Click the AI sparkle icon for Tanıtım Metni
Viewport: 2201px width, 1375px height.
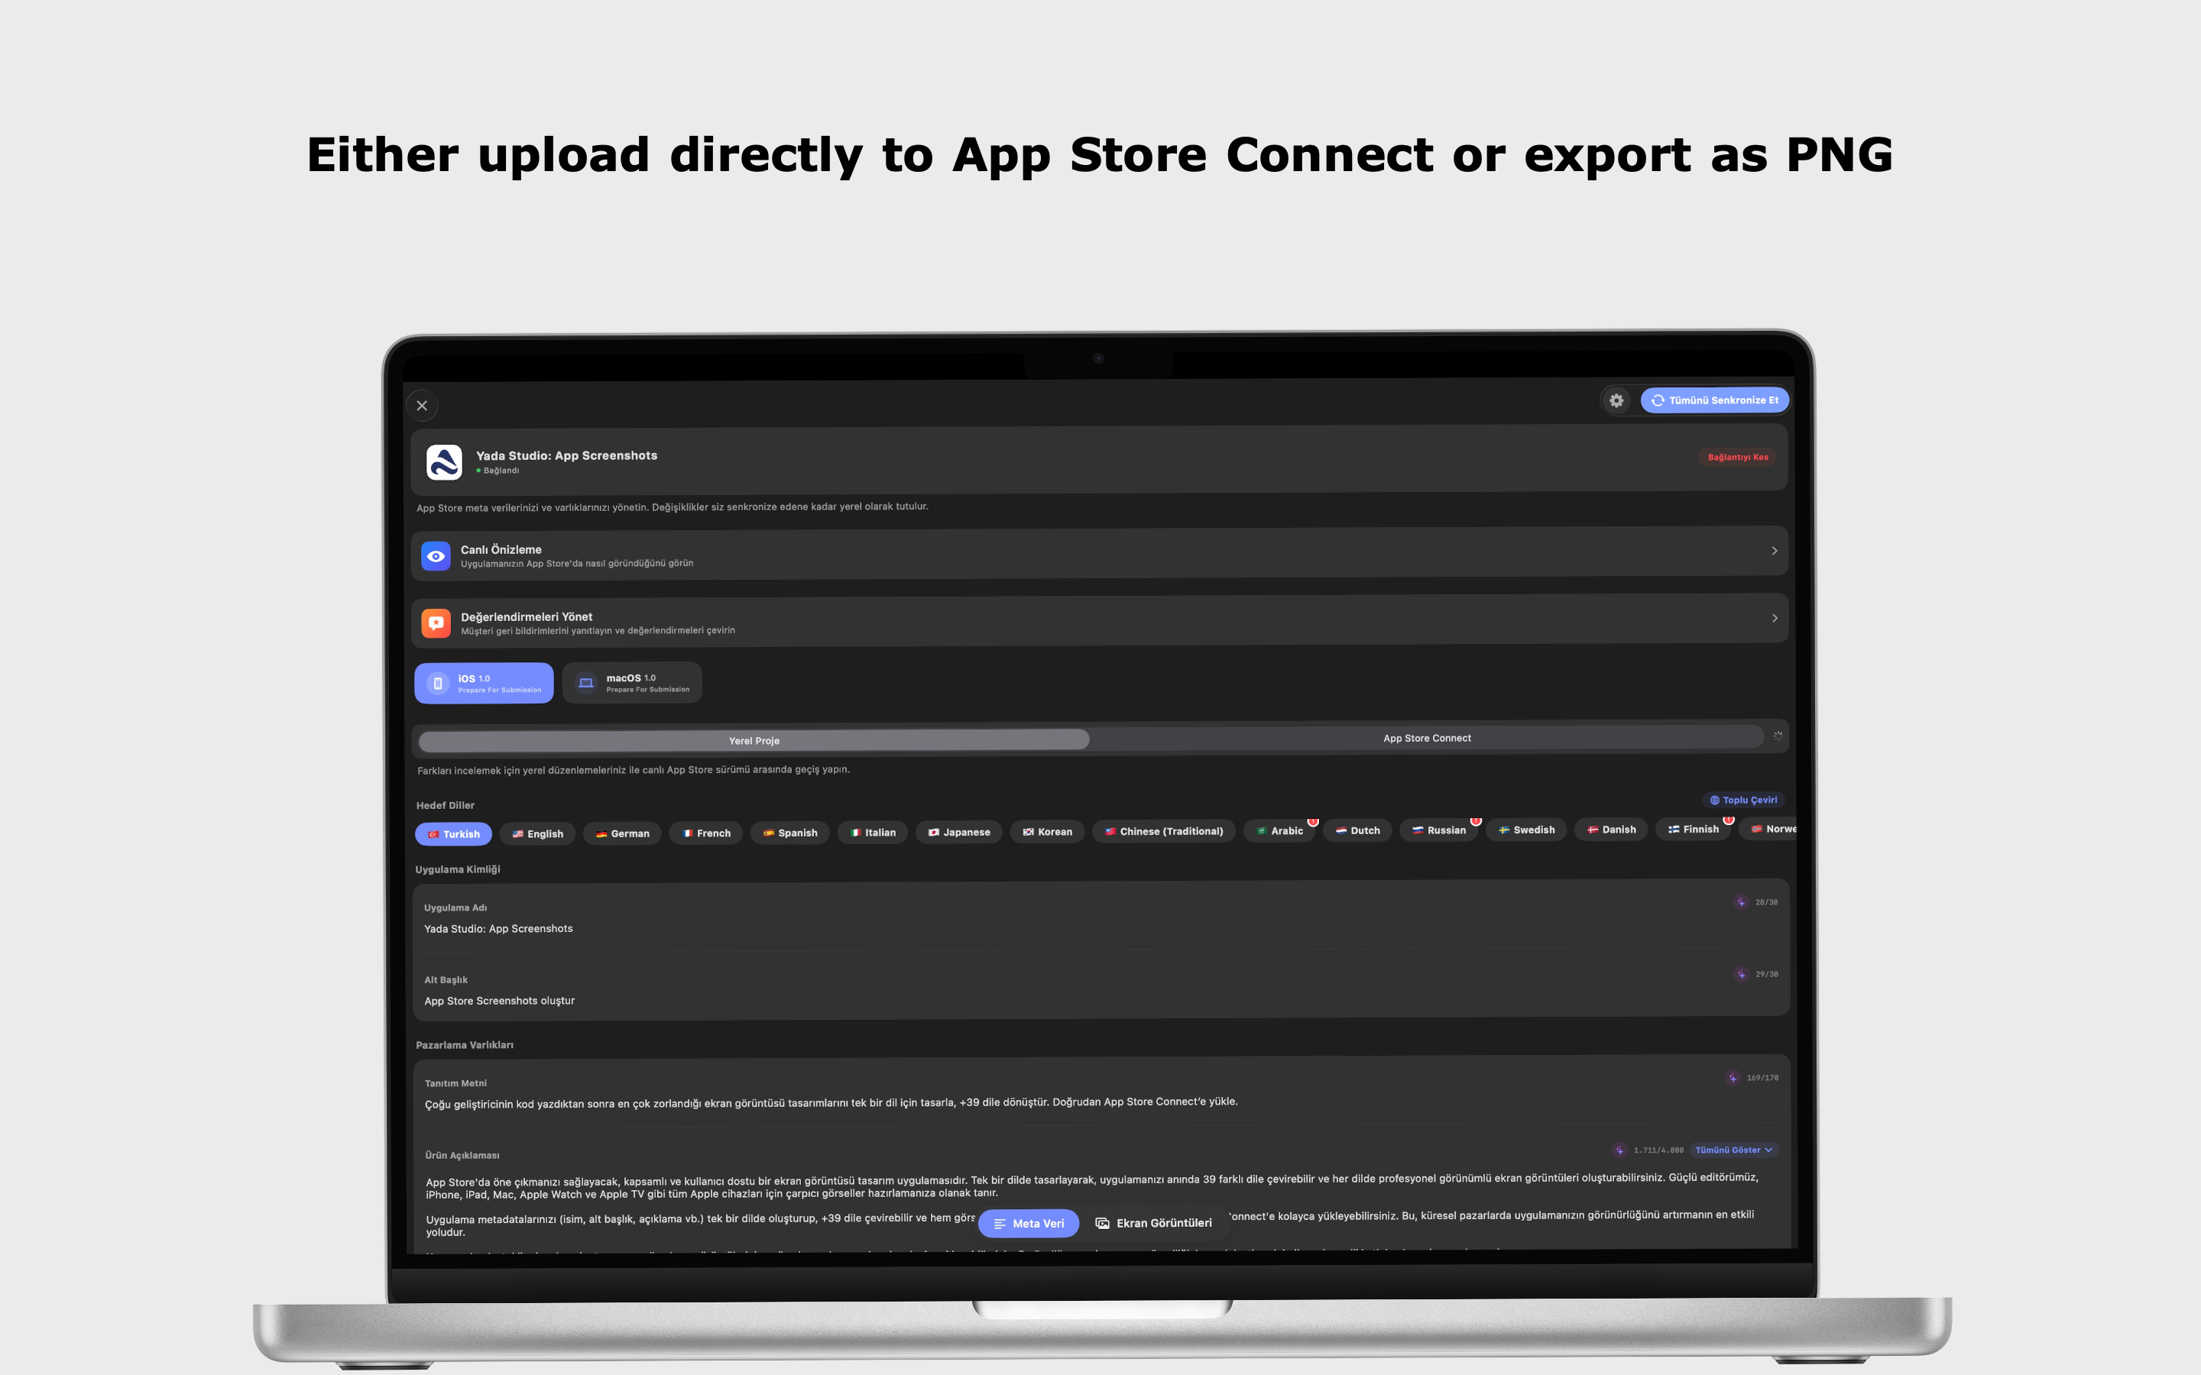1733,1078
